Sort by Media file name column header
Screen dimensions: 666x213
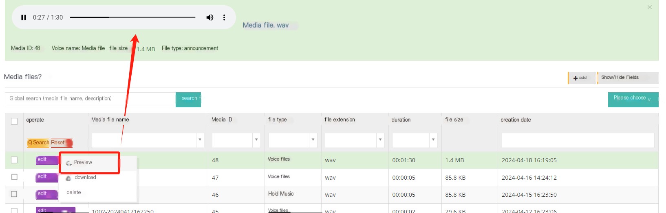pos(110,120)
